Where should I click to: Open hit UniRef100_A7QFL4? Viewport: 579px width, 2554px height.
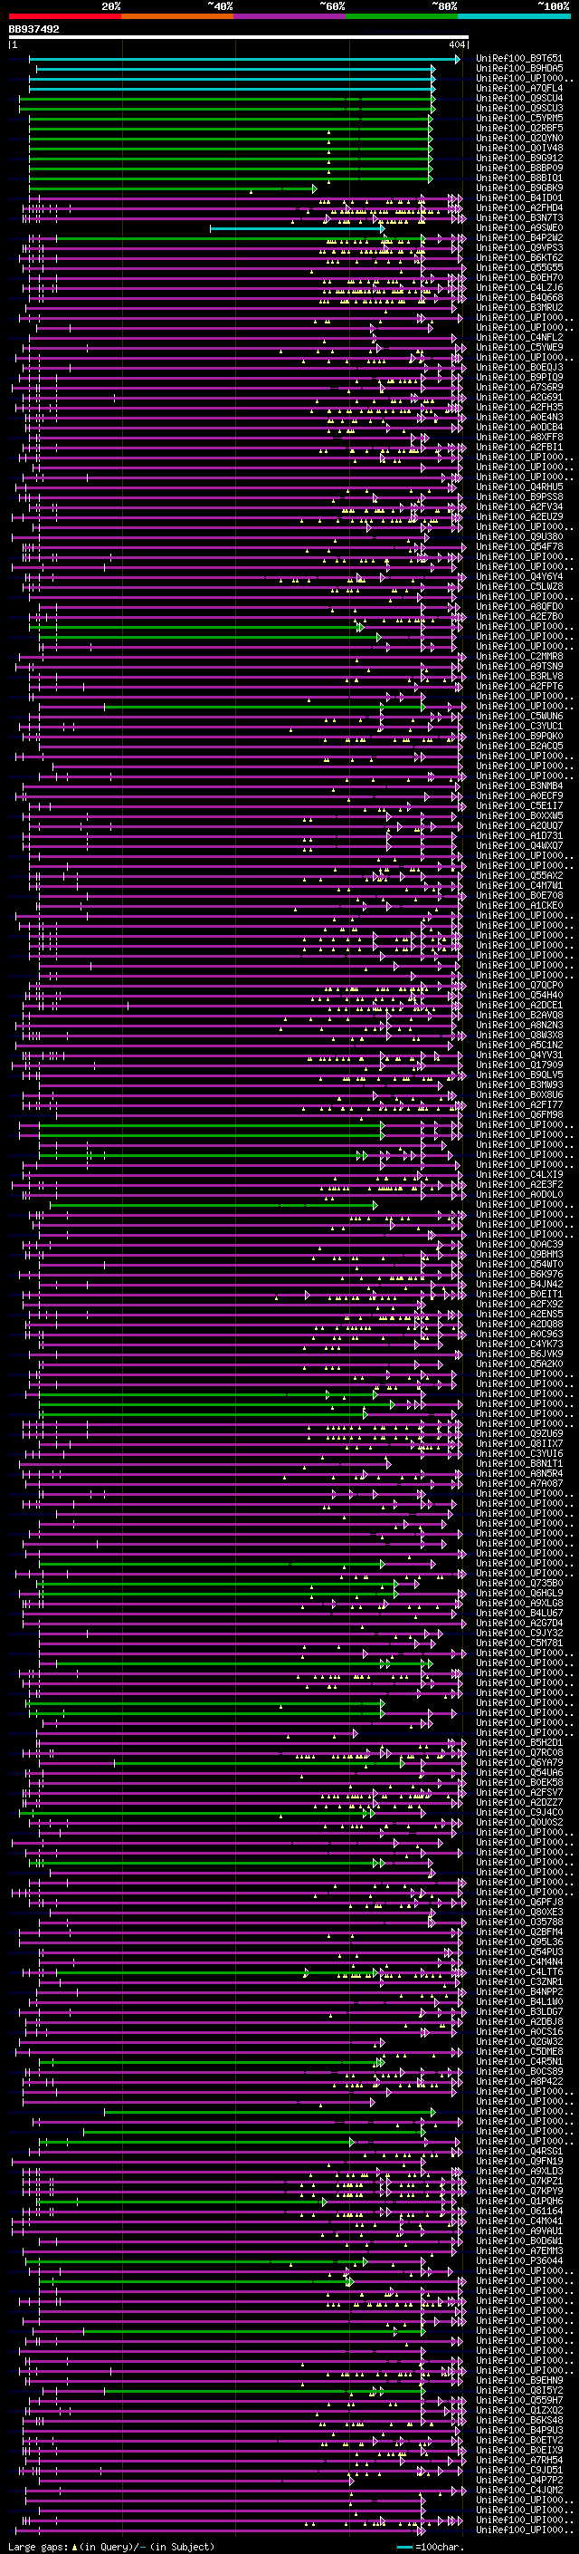click(x=519, y=88)
